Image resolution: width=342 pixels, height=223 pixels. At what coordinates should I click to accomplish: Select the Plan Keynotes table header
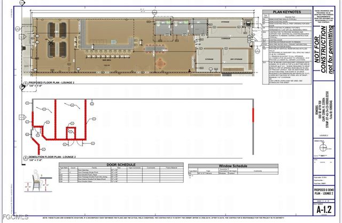(286, 11)
